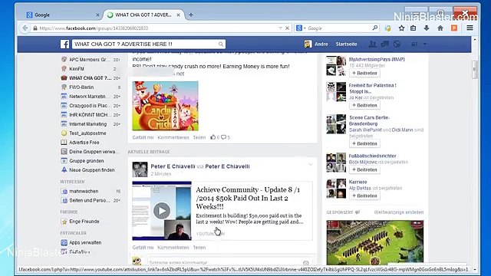Stop loading with the X in address bar
This screenshot has height=276, width=491.
(287, 28)
